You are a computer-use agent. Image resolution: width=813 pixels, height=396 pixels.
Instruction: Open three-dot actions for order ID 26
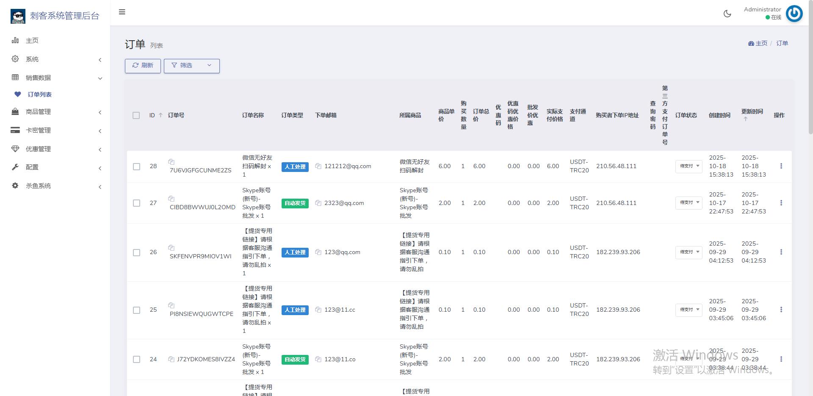pyautogui.click(x=781, y=252)
